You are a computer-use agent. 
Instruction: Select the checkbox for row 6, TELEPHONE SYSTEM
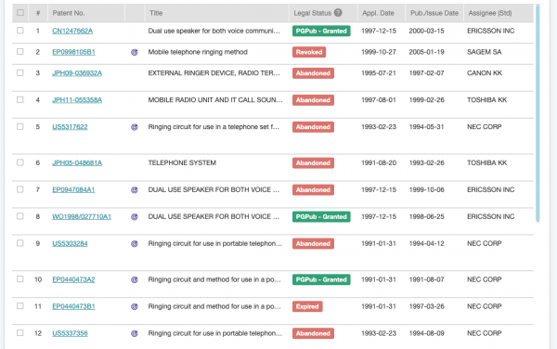coord(20,162)
